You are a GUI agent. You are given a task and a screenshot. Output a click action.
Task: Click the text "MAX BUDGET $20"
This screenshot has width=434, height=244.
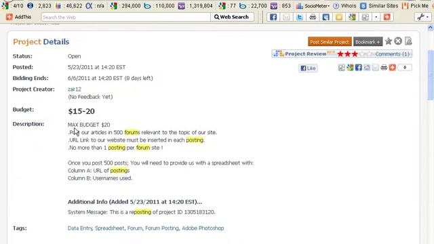coord(89,125)
